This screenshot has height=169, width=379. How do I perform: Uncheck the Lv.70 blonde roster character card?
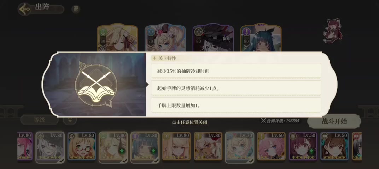240,147
